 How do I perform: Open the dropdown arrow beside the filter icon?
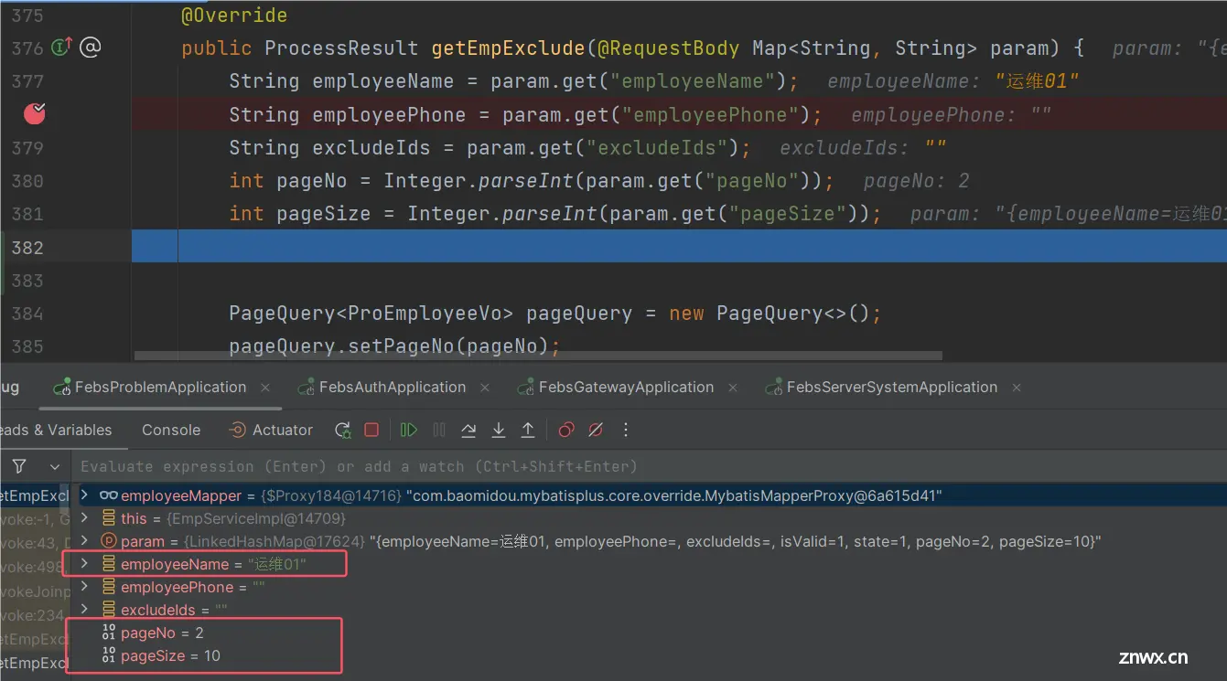(x=55, y=466)
